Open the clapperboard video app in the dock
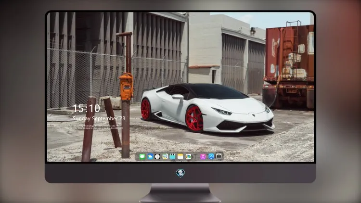This screenshot has height=203, width=361. coord(172,157)
